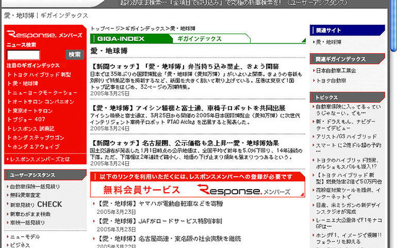Click トップページ breadcrumb link
Image resolution: width=397 pixels, height=248 pixels.
(x=105, y=29)
